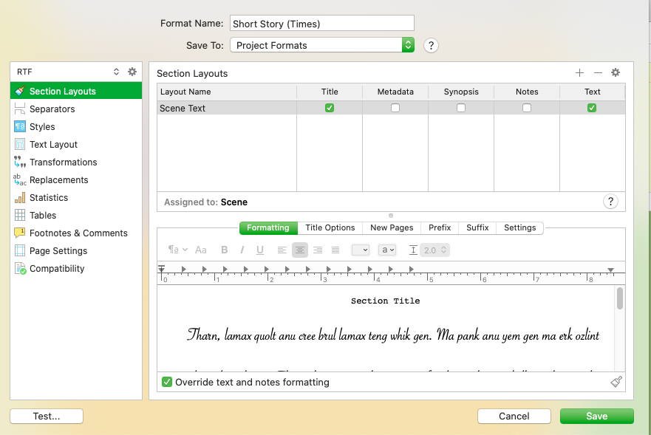This screenshot has height=435, width=651.
Task: Open Separators pane in sidebar
Action: (x=52, y=109)
